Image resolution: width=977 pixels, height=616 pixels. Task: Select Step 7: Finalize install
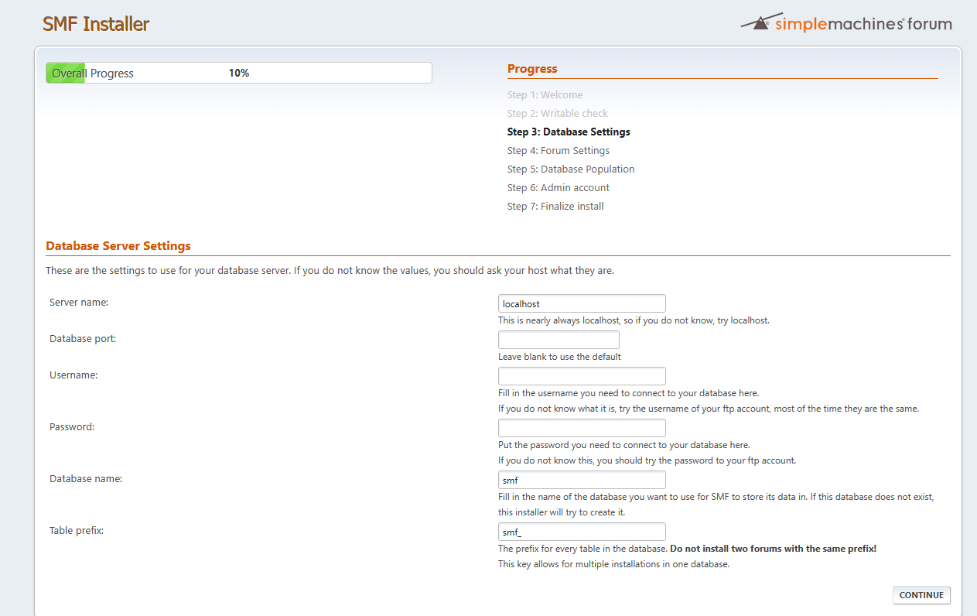click(x=555, y=207)
